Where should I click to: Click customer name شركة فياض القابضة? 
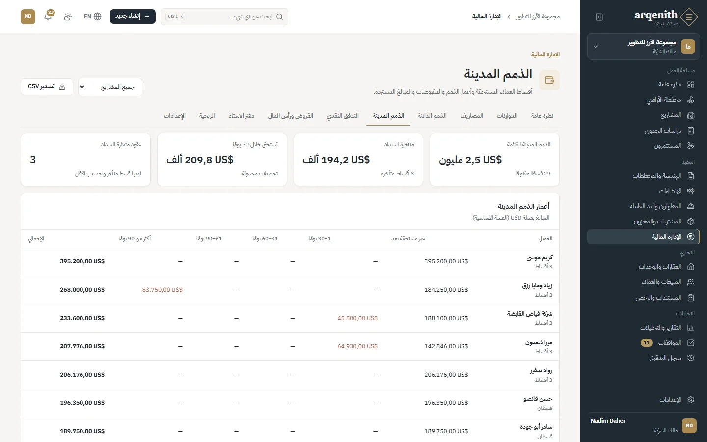(530, 314)
